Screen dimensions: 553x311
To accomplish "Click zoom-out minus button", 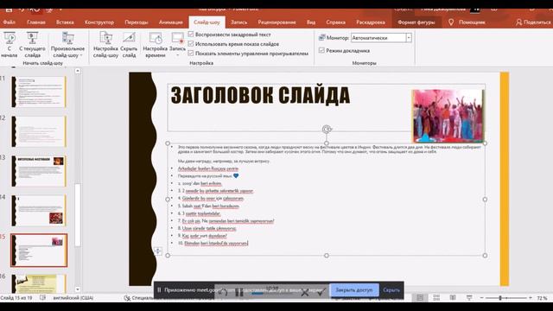I will tap(482, 298).
